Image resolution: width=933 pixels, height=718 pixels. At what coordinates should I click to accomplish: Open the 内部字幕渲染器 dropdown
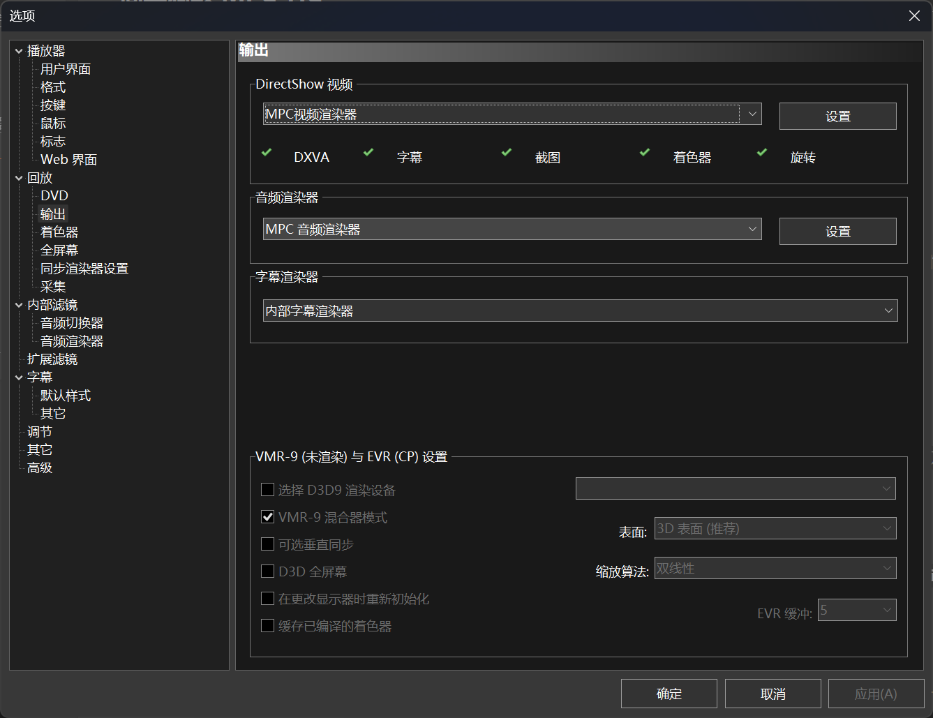click(x=888, y=310)
